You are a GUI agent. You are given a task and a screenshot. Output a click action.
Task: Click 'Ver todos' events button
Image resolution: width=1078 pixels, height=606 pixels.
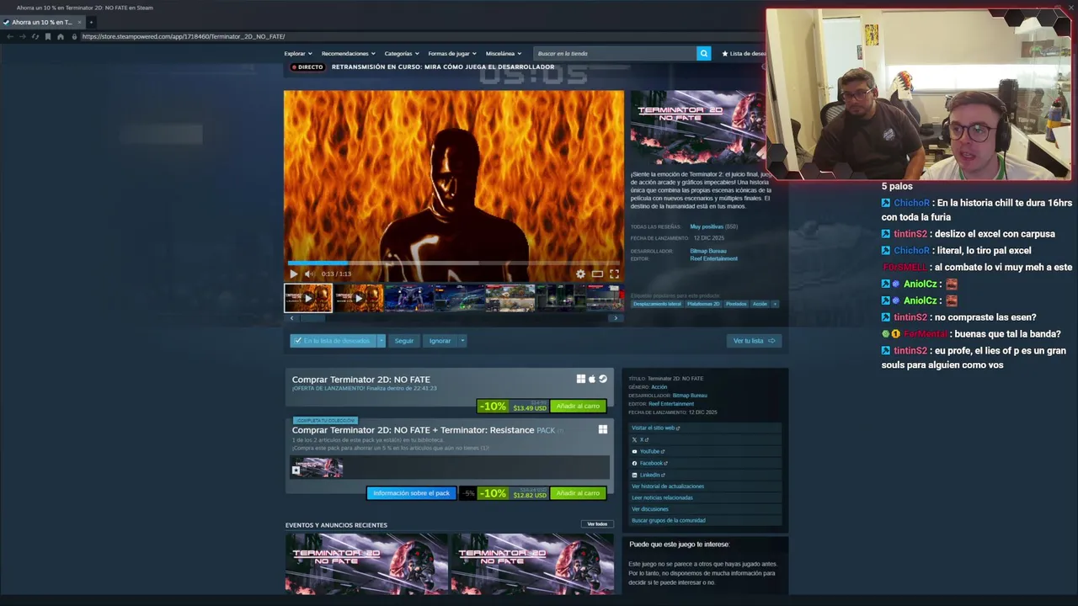(597, 524)
